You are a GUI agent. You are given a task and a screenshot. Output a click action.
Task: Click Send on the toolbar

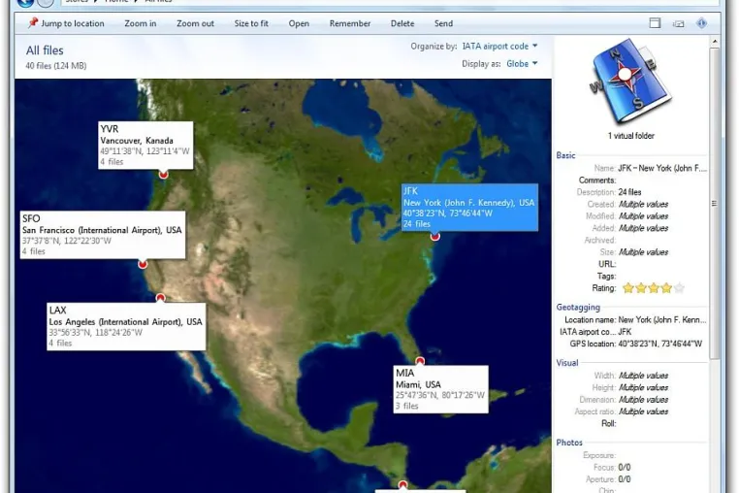click(x=443, y=23)
